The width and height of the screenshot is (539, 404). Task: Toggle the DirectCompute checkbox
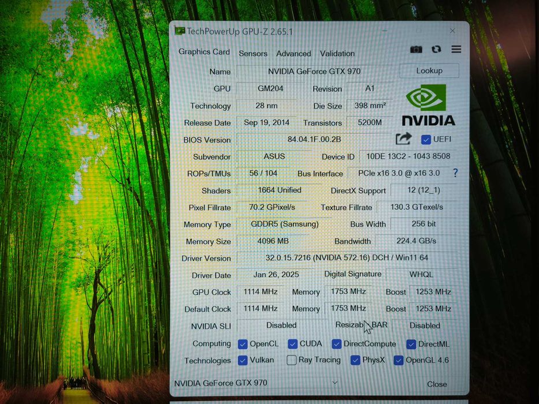click(337, 344)
